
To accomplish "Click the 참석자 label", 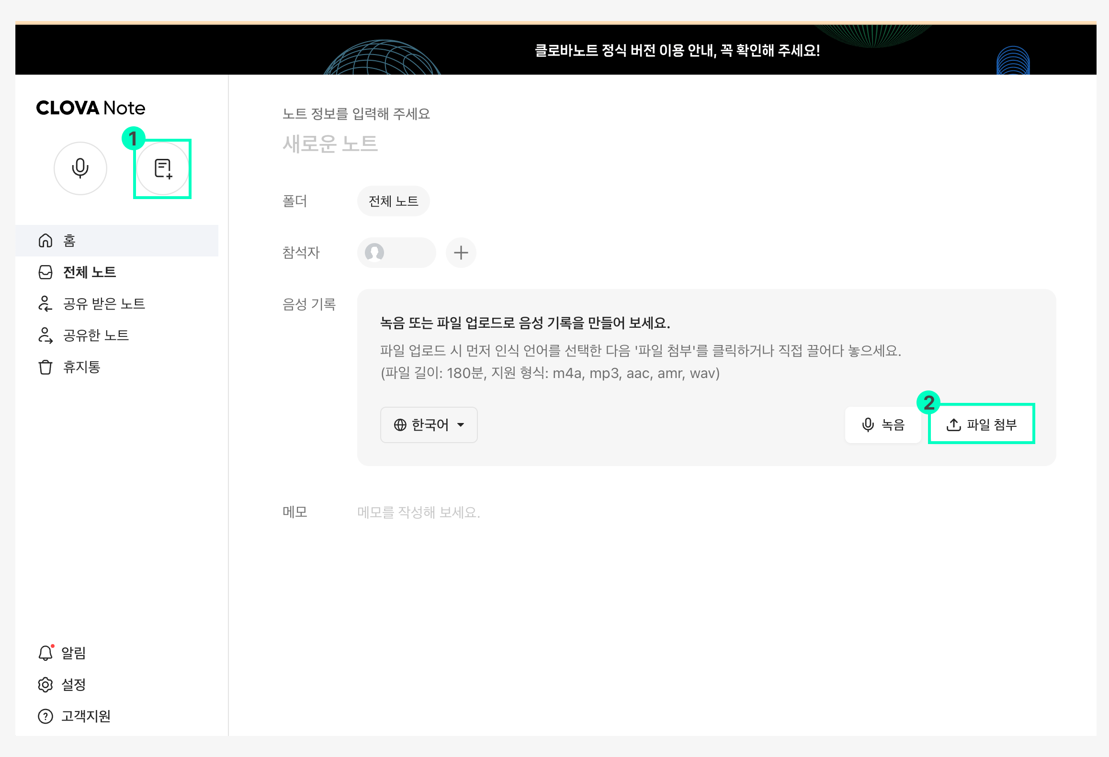I will 301,253.
